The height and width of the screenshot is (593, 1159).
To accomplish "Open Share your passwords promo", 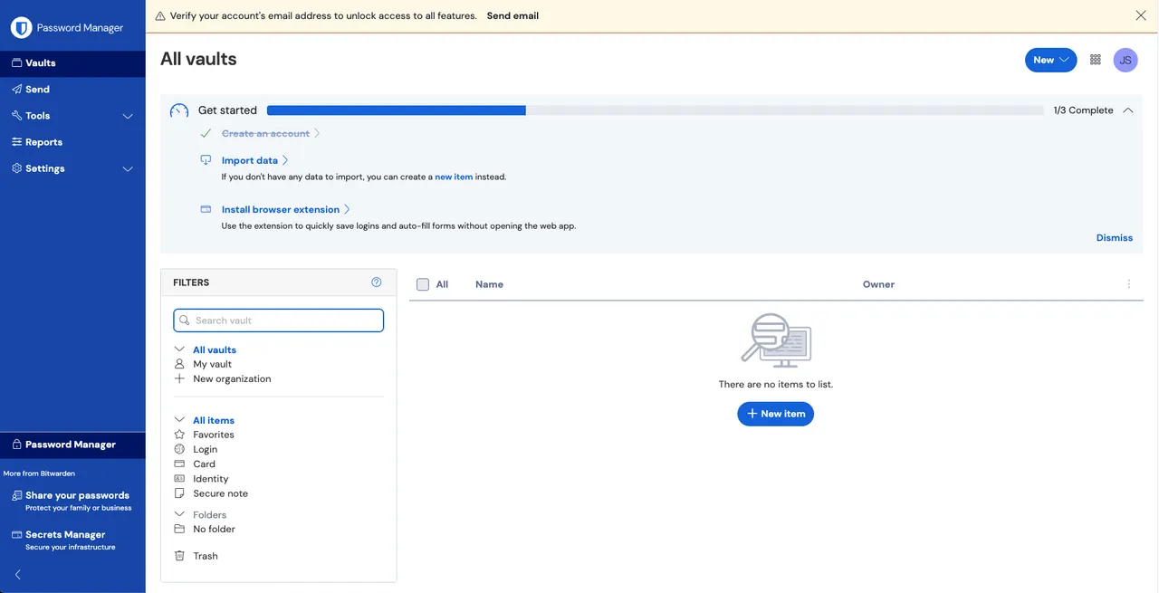I will (x=72, y=501).
